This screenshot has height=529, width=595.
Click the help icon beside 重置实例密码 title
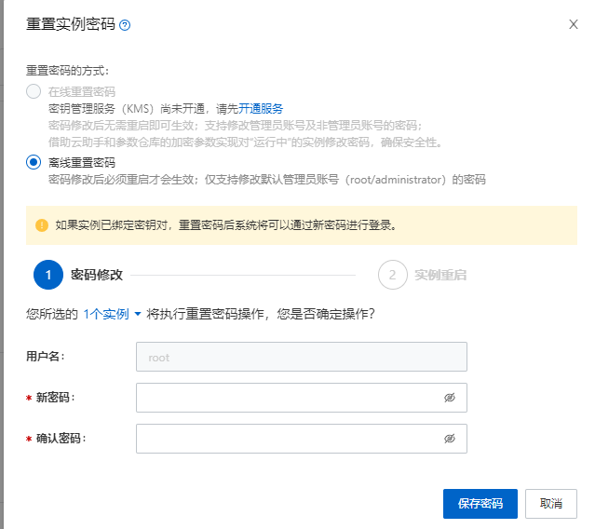pyautogui.click(x=125, y=25)
